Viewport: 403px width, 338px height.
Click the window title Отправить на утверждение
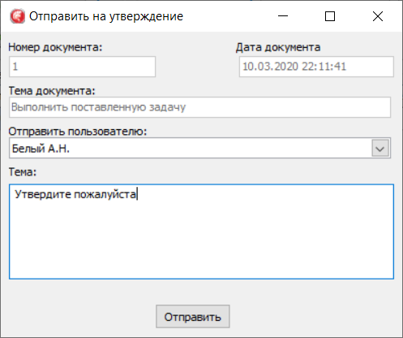point(106,16)
